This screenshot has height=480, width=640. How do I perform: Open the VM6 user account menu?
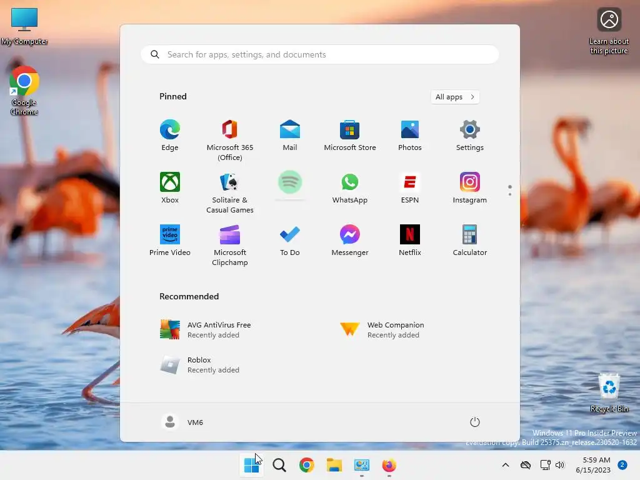pyautogui.click(x=182, y=422)
